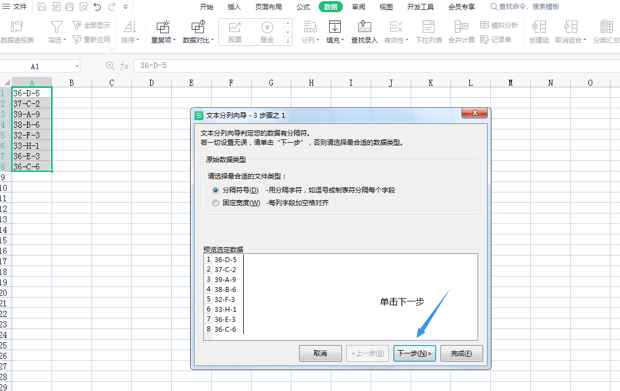
Task: Switch to the 审阅 tab
Action: pyautogui.click(x=358, y=7)
